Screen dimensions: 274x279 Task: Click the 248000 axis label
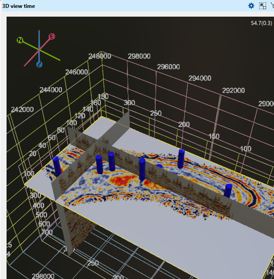(100, 56)
